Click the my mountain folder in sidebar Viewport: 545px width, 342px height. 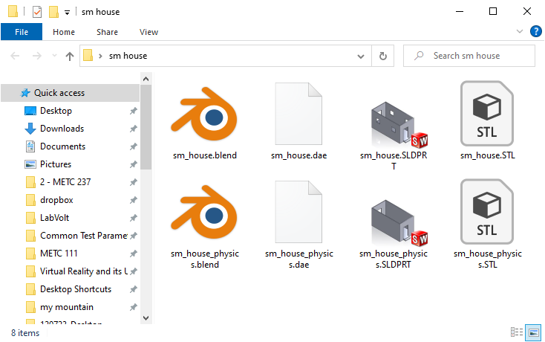pos(67,307)
